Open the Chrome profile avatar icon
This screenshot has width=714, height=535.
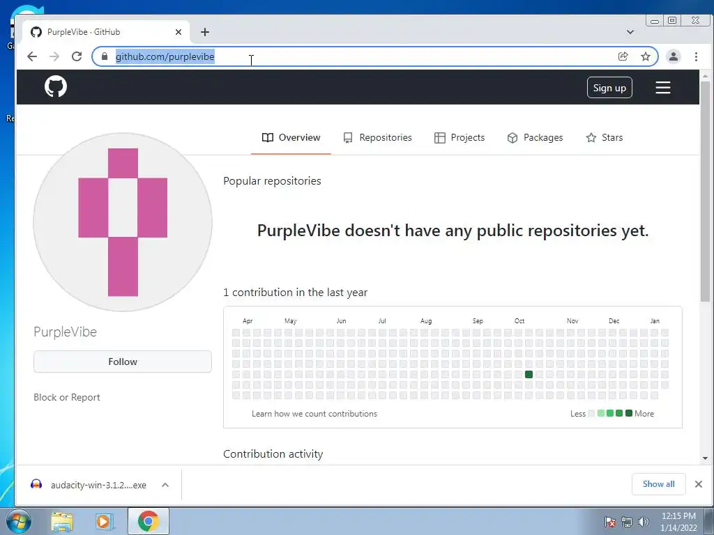[x=673, y=56]
